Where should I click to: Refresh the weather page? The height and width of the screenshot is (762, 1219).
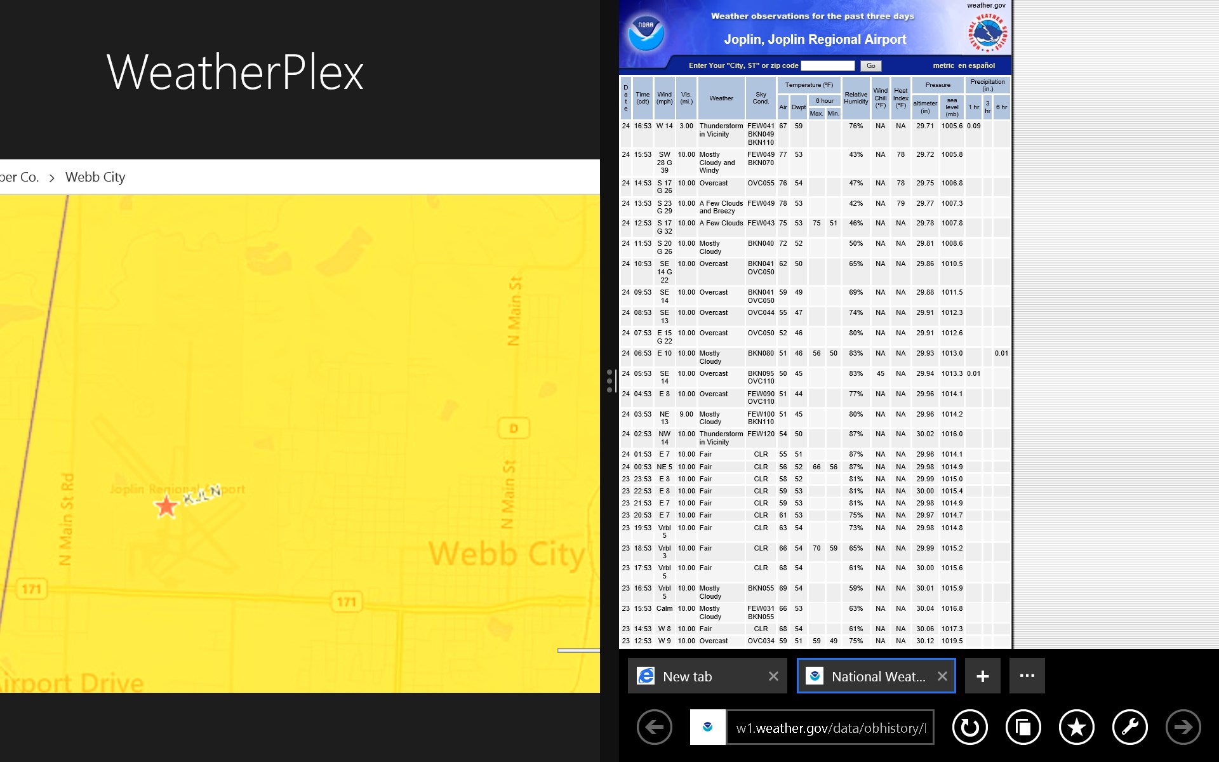coord(969,727)
